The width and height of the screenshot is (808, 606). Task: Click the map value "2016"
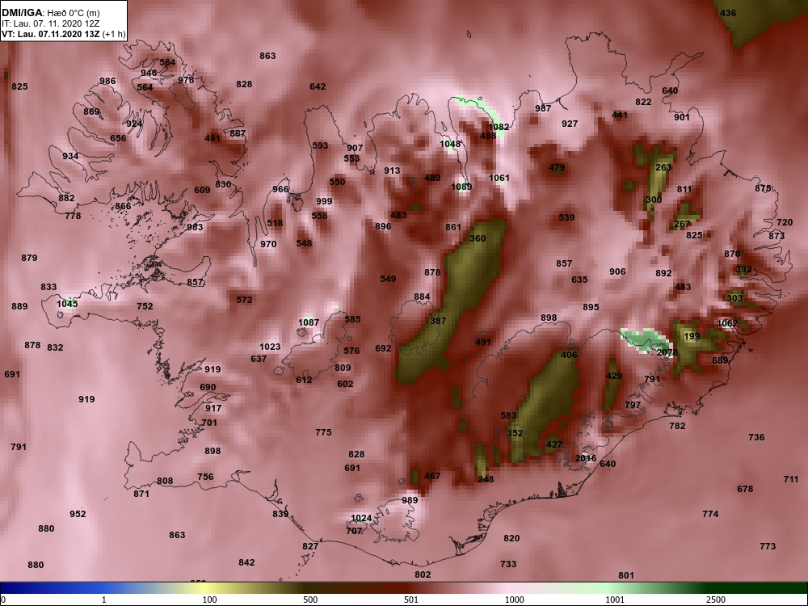coord(585,458)
